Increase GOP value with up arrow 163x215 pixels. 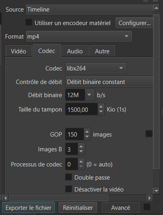point(87,132)
